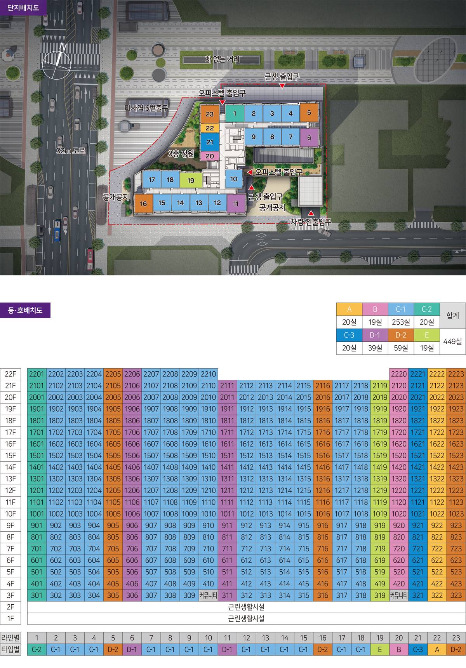
Task: Choose the blue C-3 legend swatch
Action: 349,335
